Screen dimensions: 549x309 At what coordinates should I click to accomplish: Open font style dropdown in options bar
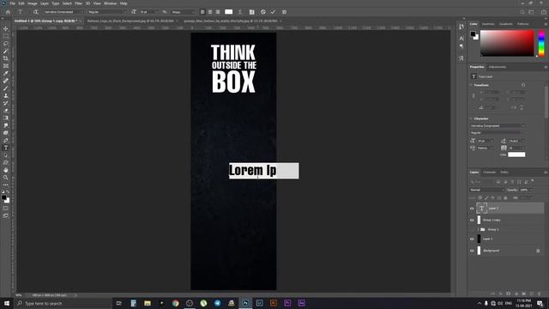pyautogui.click(x=107, y=12)
